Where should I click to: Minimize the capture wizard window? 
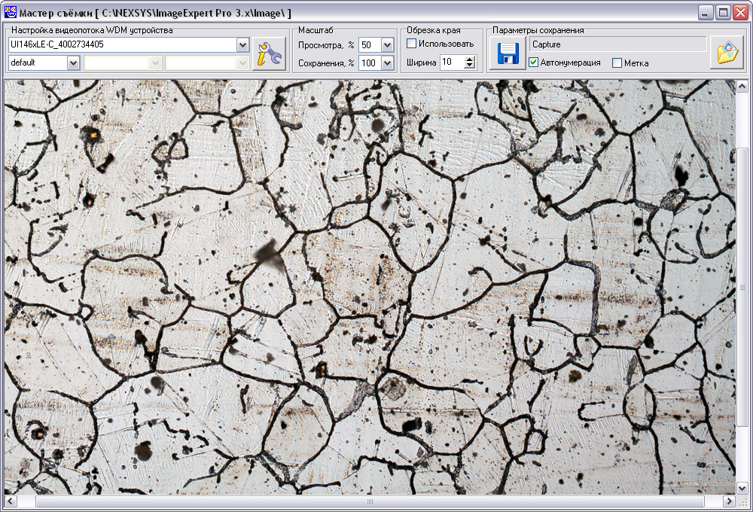point(706,13)
